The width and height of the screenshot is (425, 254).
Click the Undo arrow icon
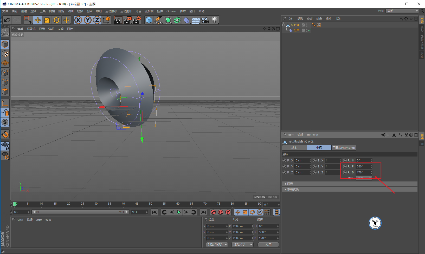point(7,20)
